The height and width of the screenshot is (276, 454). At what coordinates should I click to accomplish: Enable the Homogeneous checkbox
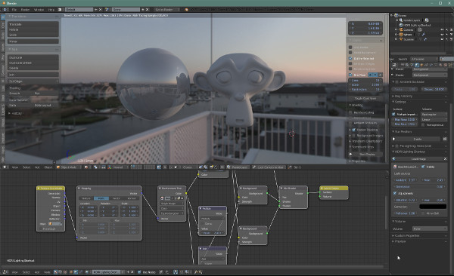(423, 125)
